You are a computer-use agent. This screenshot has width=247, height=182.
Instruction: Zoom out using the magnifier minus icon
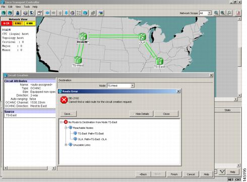(x=216, y=13)
